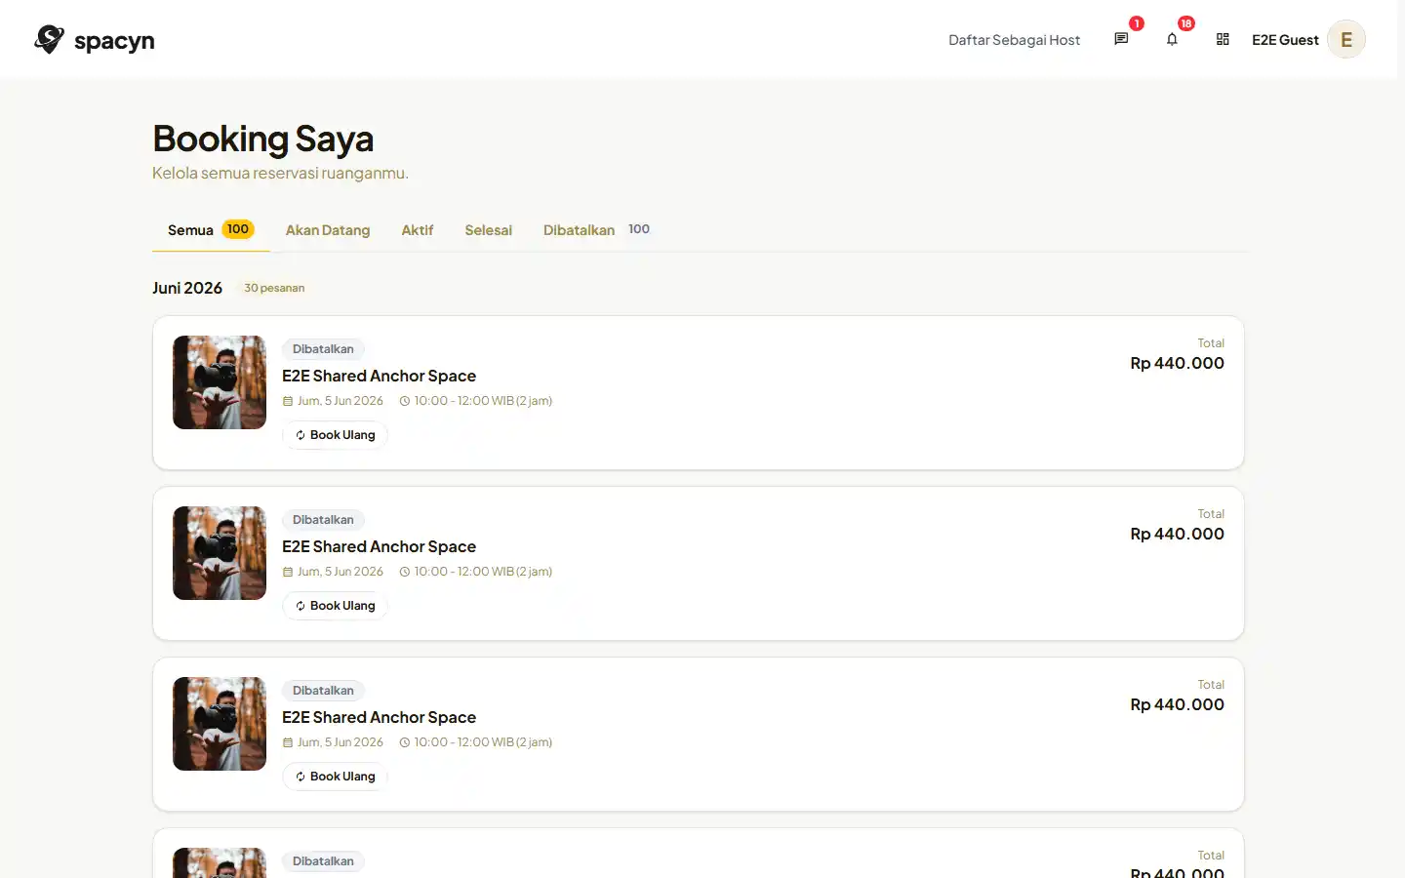Open the notifications bell icon

(x=1172, y=39)
